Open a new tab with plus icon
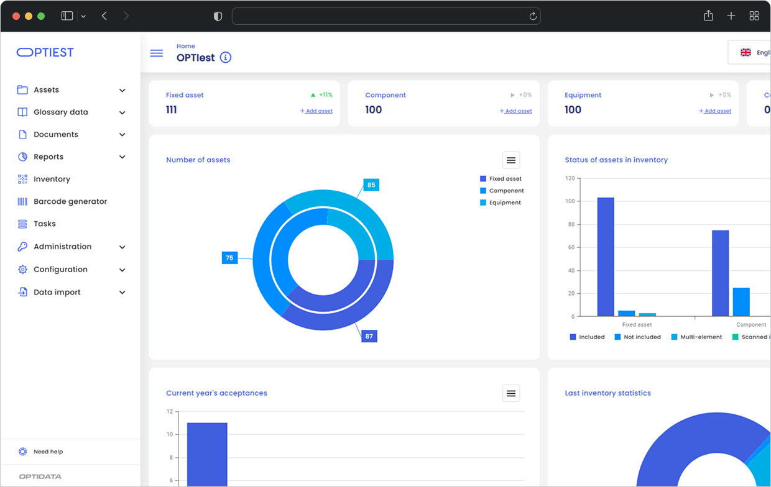The width and height of the screenshot is (771, 487). pyautogui.click(x=731, y=16)
